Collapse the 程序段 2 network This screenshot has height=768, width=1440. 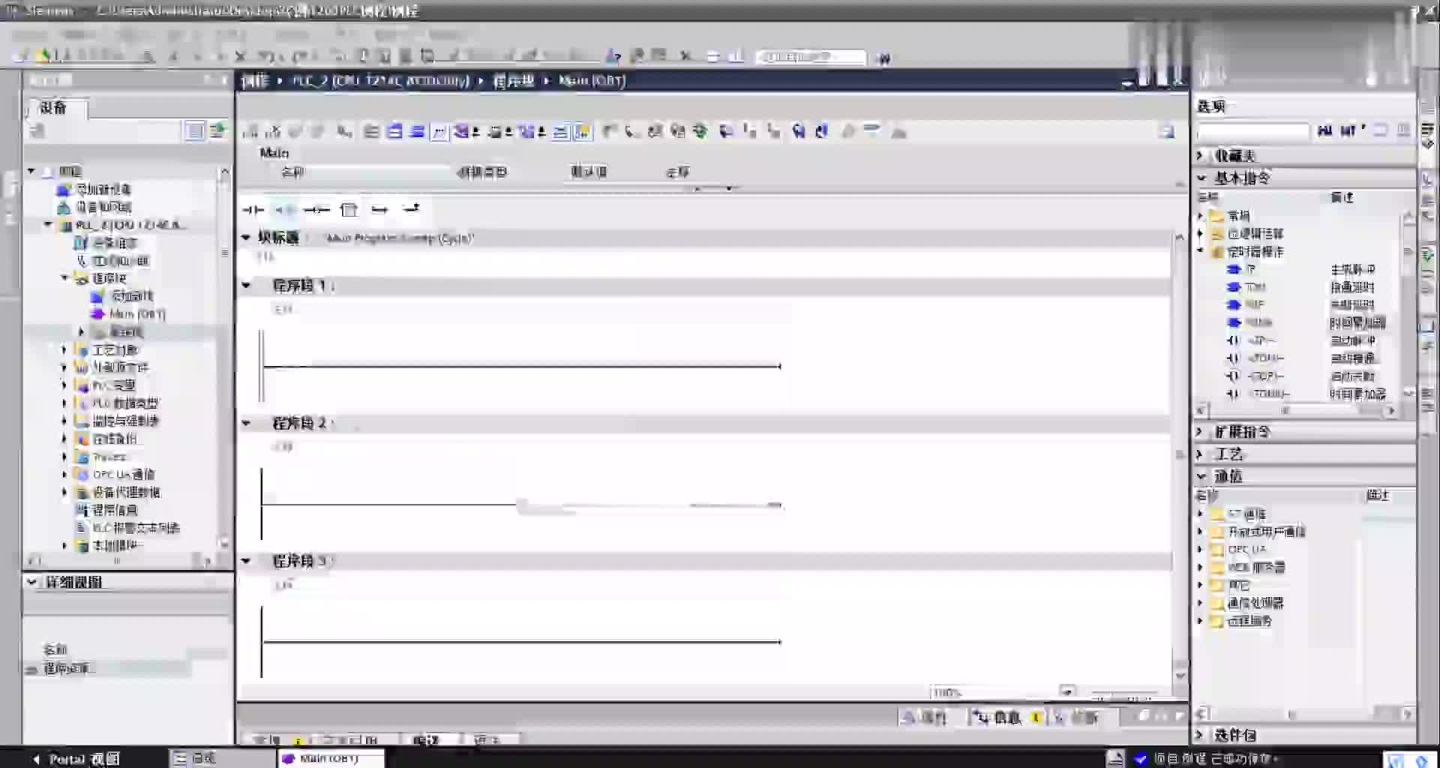click(x=246, y=424)
